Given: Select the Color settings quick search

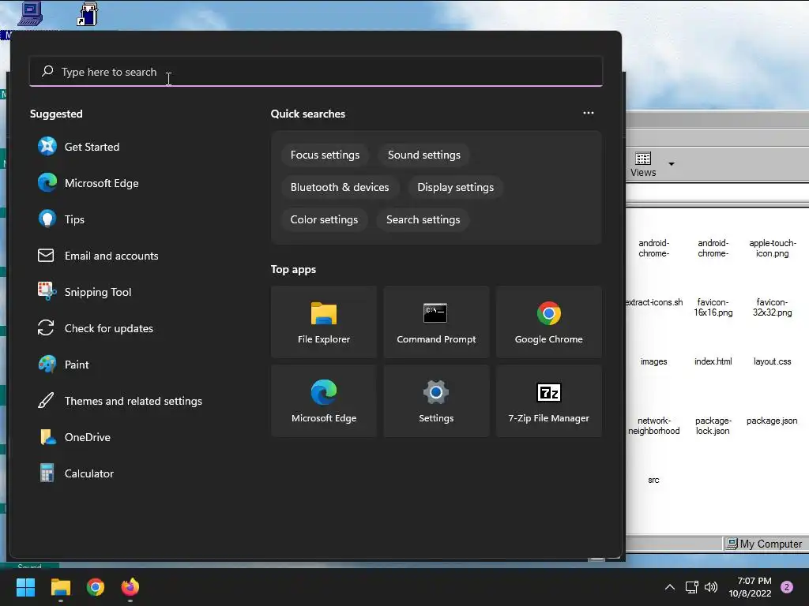Looking at the screenshot, I should (x=324, y=219).
